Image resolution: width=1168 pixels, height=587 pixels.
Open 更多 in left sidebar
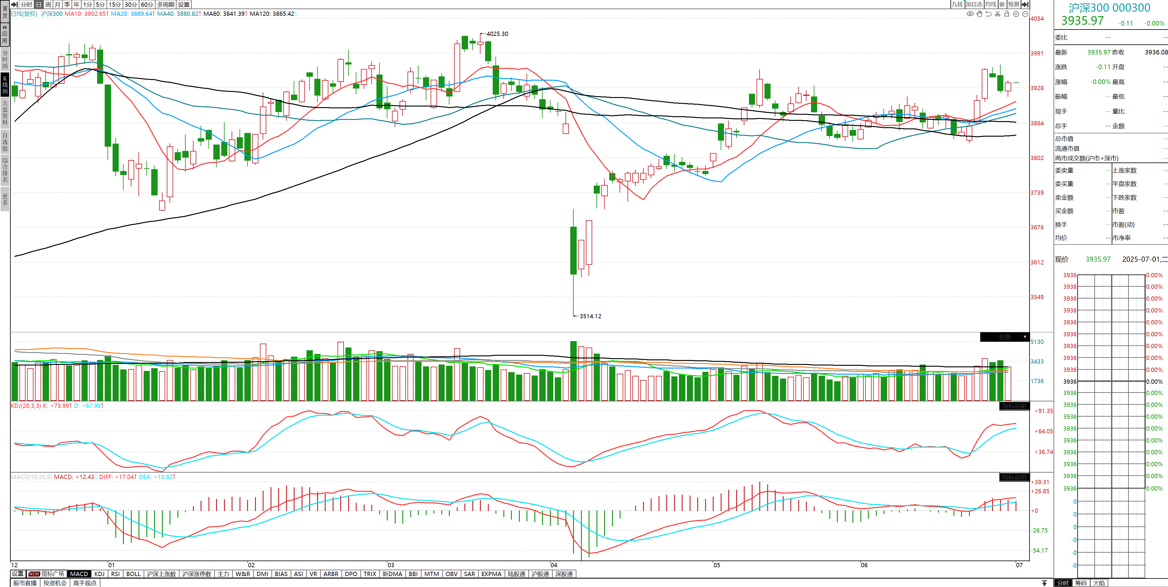click(x=5, y=199)
